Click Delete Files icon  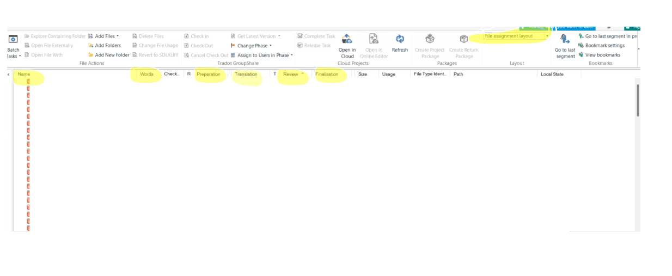[135, 36]
